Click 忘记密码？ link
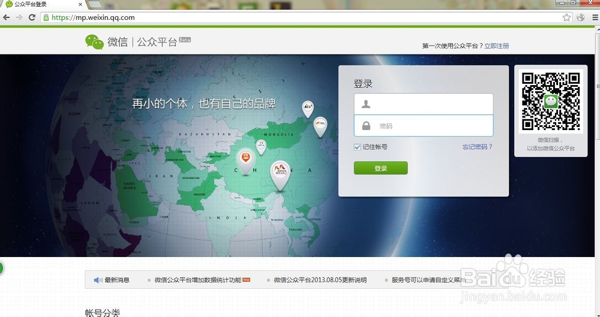The width and height of the screenshot is (600, 317). [478, 147]
